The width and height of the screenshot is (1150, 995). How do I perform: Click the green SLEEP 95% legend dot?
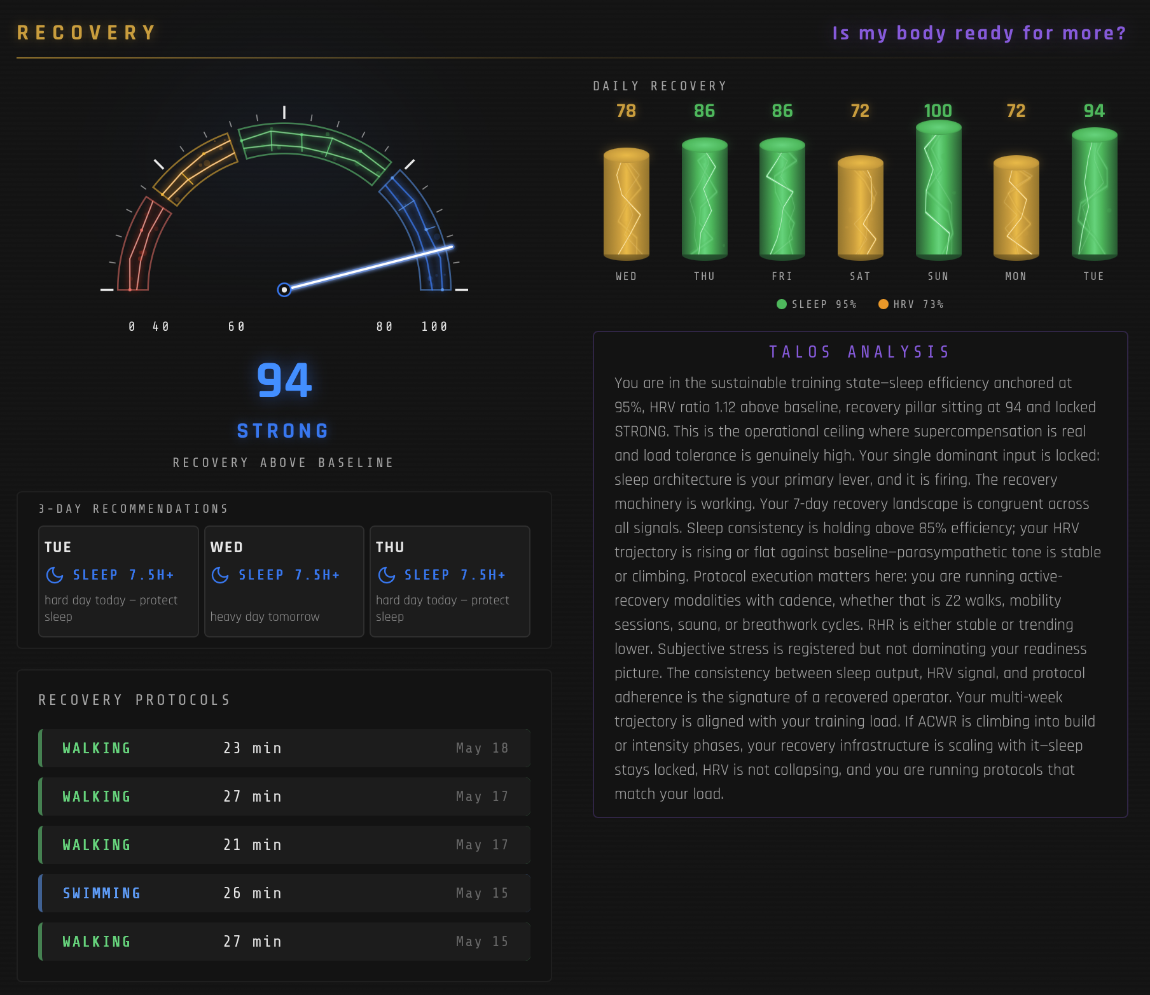tap(782, 304)
